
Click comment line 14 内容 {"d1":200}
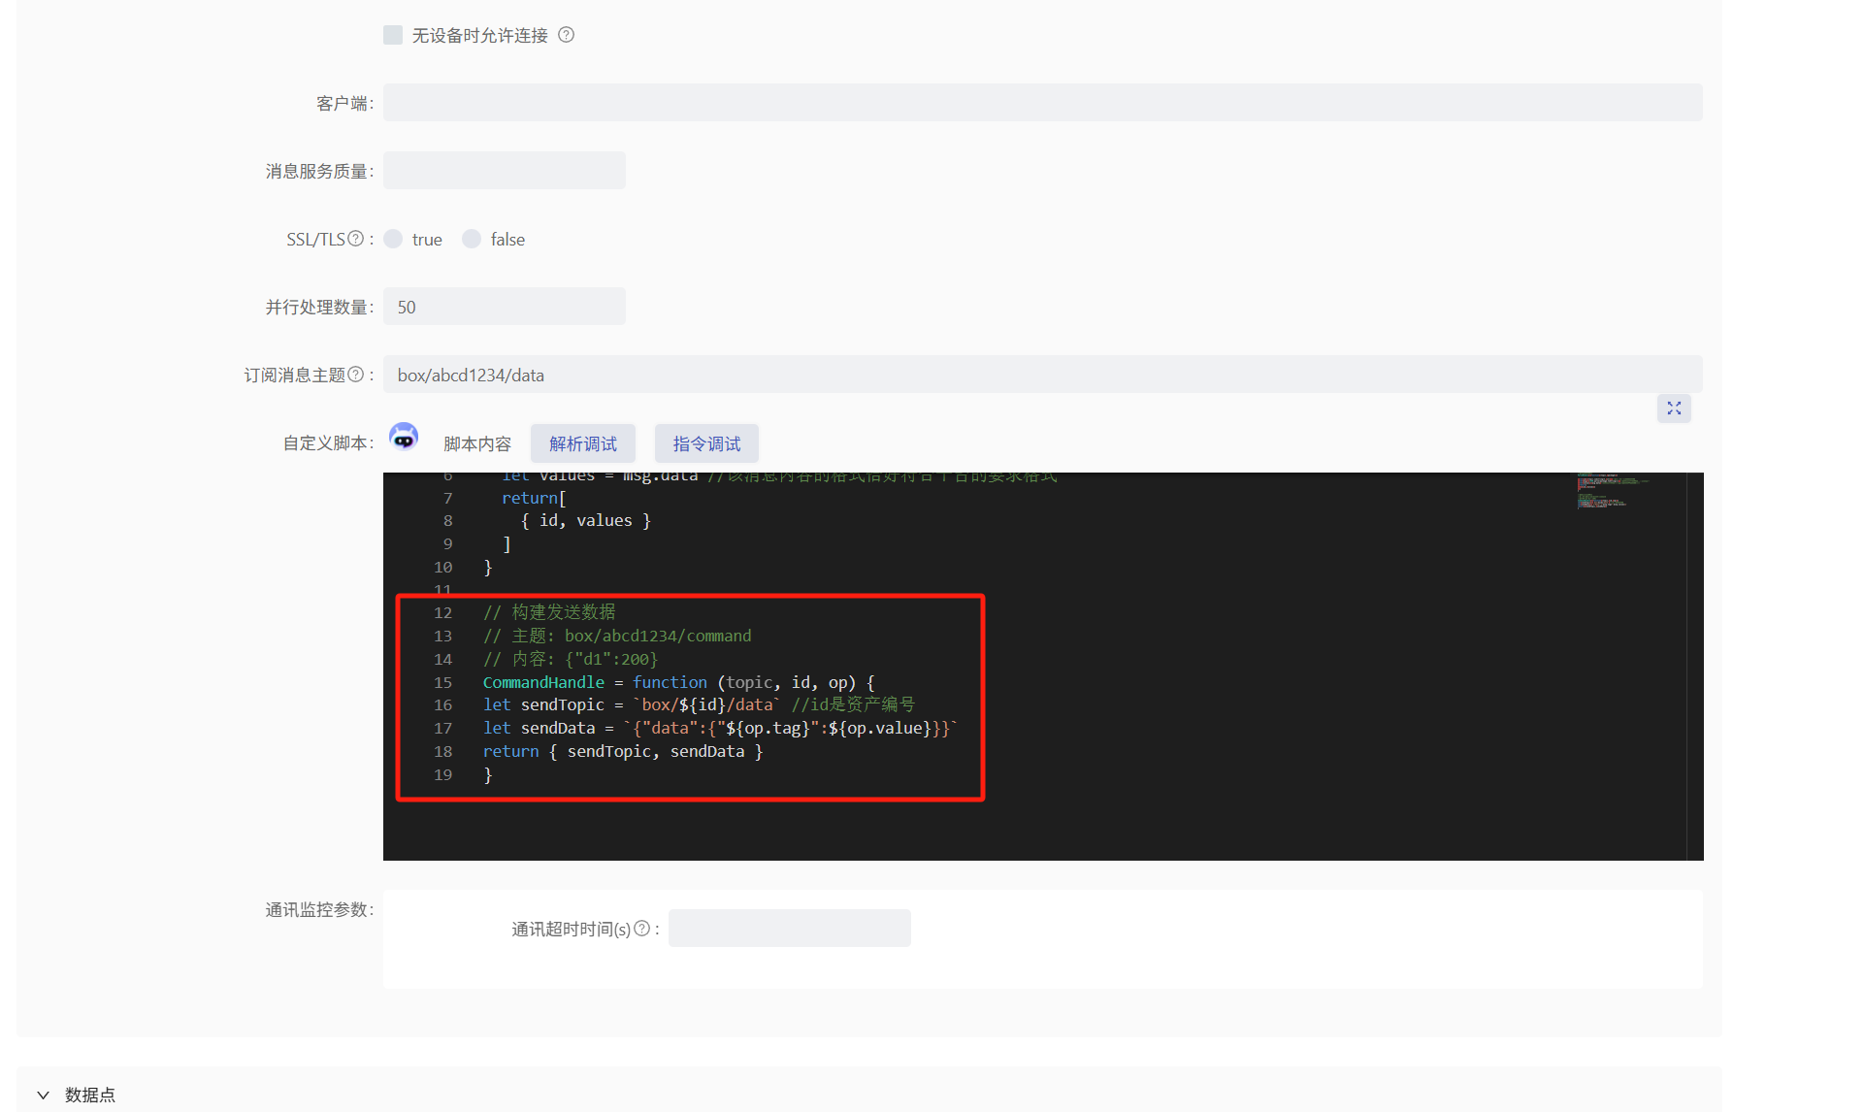pyautogui.click(x=571, y=659)
